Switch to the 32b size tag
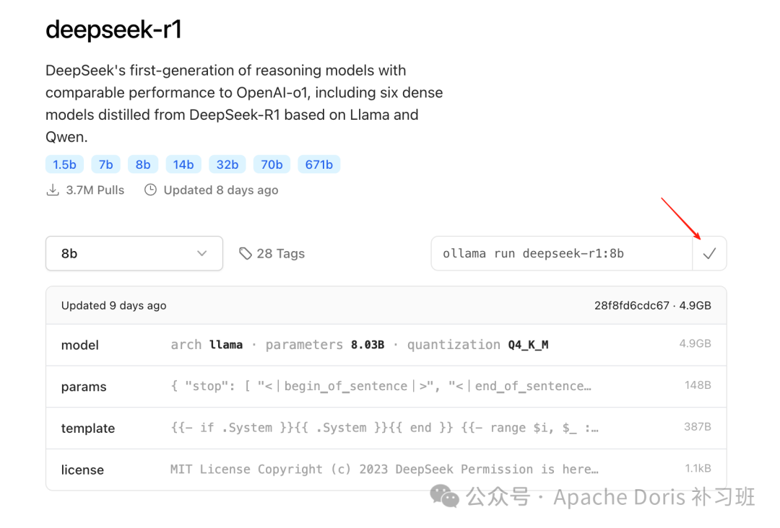780x528 pixels. tap(227, 164)
